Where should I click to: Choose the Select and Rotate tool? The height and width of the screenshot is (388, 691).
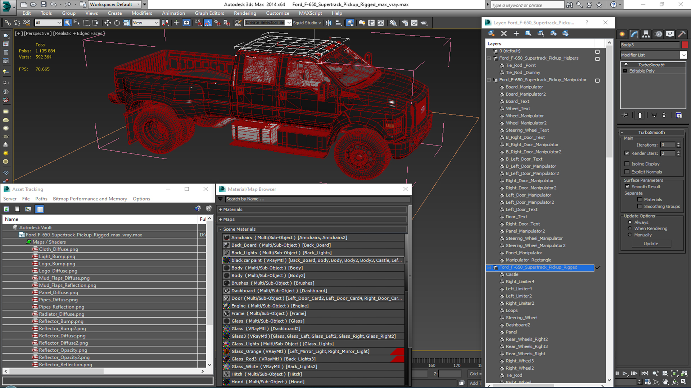point(117,23)
